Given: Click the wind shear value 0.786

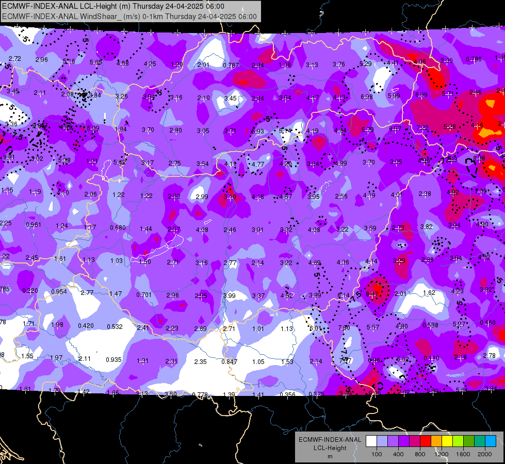Looking at the screenshot, I should 474,59.
